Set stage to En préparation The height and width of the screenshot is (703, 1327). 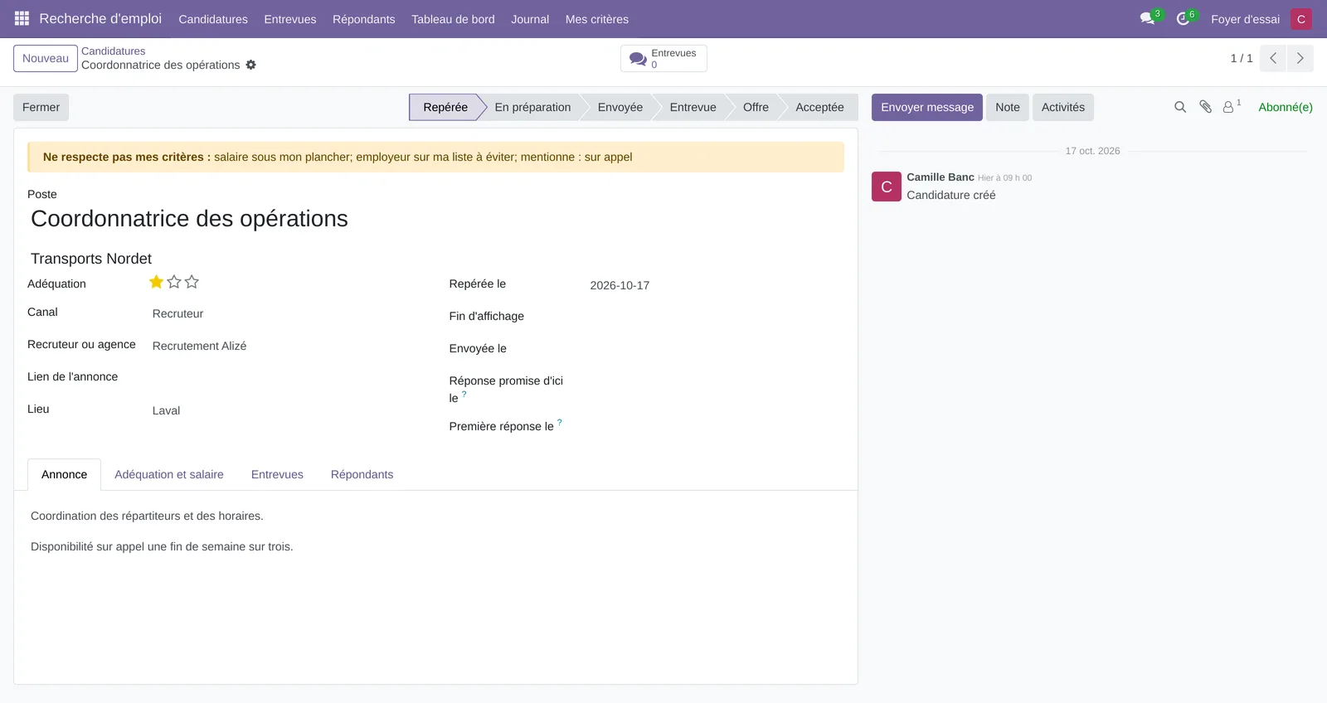(532, 107)
